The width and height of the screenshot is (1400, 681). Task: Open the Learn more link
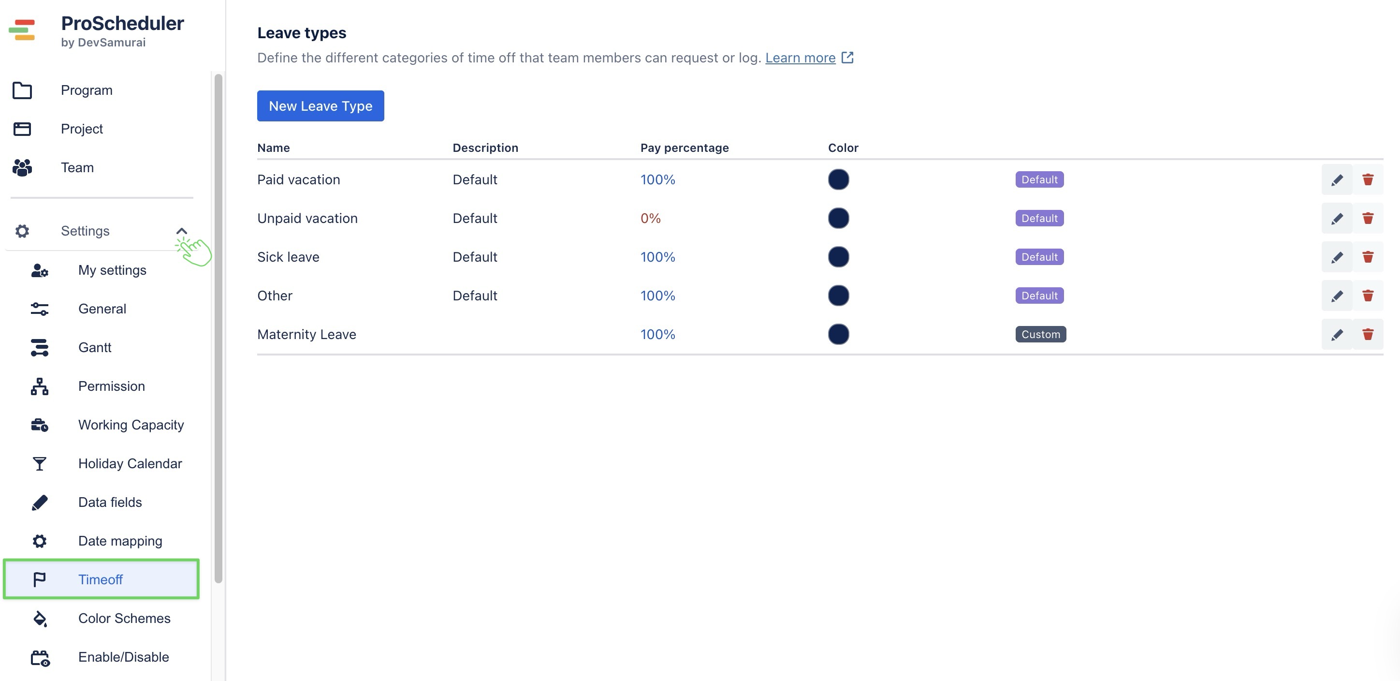(800, 58)
